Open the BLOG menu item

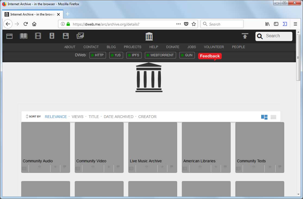tap(111, 47)
